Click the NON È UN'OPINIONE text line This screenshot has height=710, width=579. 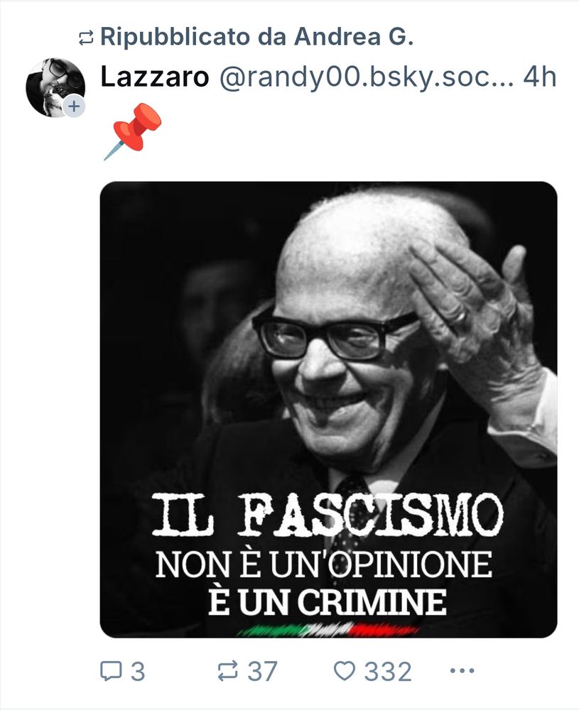tap(324, 564)
